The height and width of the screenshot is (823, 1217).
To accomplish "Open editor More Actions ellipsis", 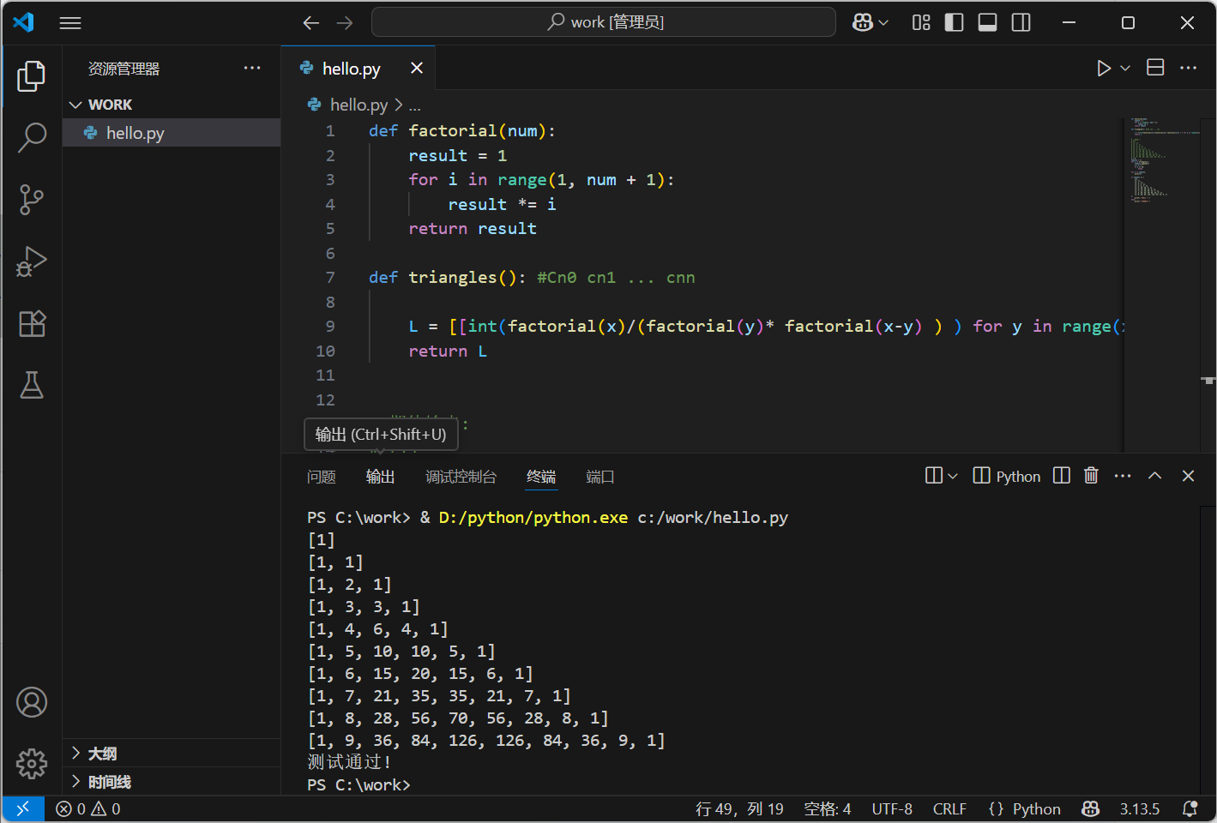I will click(1188, 68).
